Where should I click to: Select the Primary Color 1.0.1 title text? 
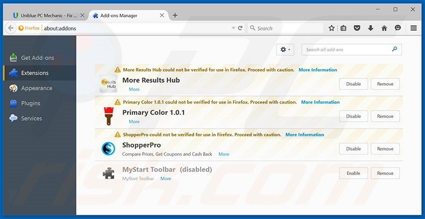click(x=153, y=113)
